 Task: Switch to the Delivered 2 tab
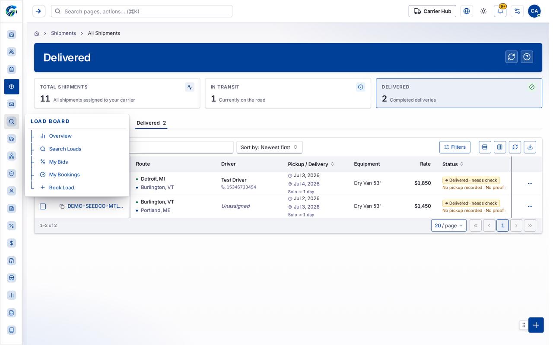click(x=151, y=123)
